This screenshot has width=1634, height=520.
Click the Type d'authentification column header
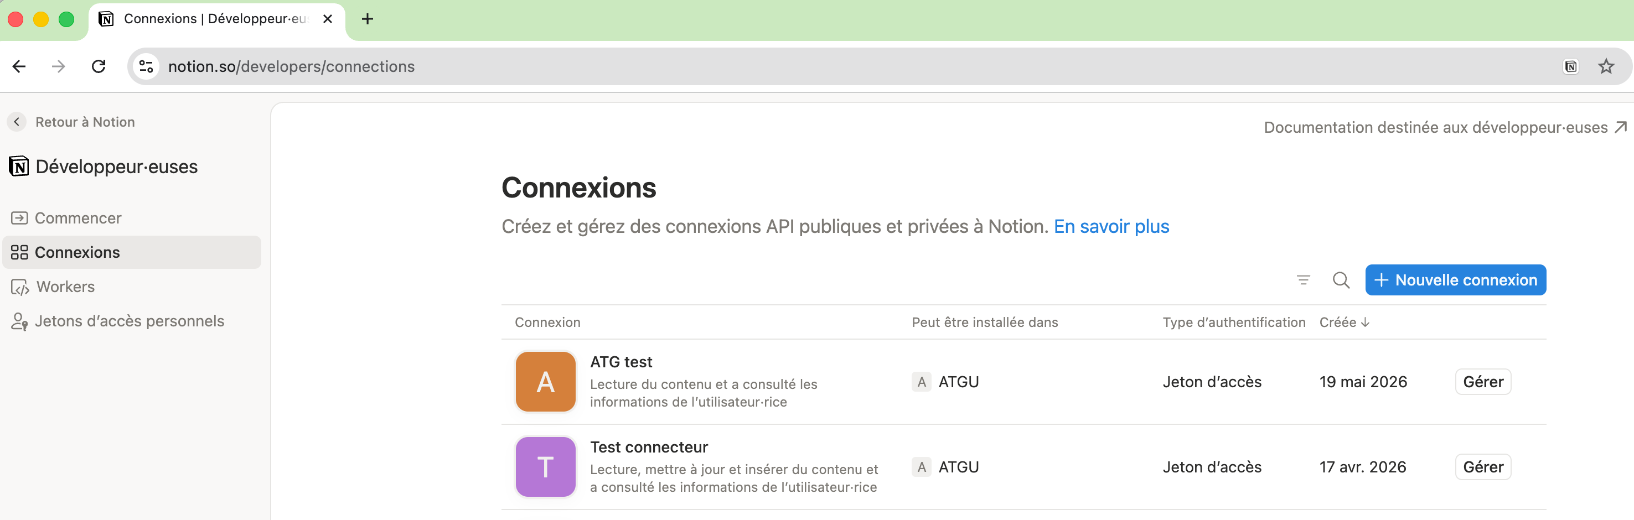point(1234,322)
